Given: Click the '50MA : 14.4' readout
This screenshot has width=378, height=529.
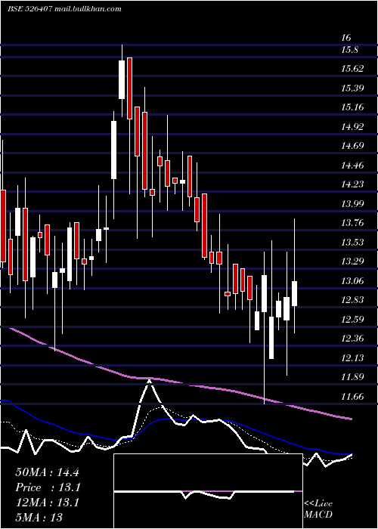Looking at the screenshot, I should click(x=47, y=472).
